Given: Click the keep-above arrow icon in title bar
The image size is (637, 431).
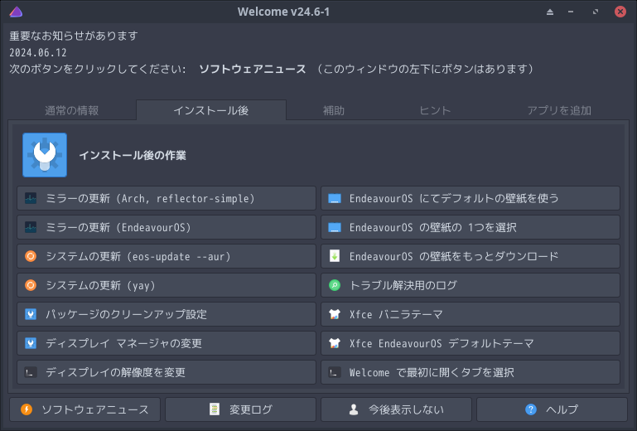Looking at the screenshot, I should tap(550, 12).
